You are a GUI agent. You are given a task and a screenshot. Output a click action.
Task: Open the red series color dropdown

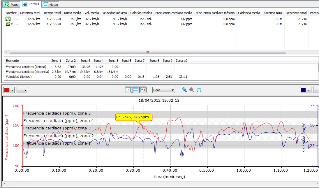(x=12, y=90)
